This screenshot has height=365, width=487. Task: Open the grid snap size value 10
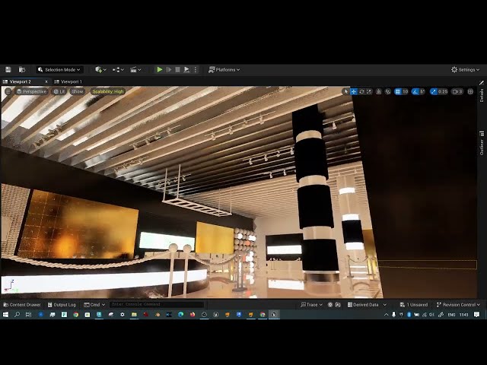[405, 91]
